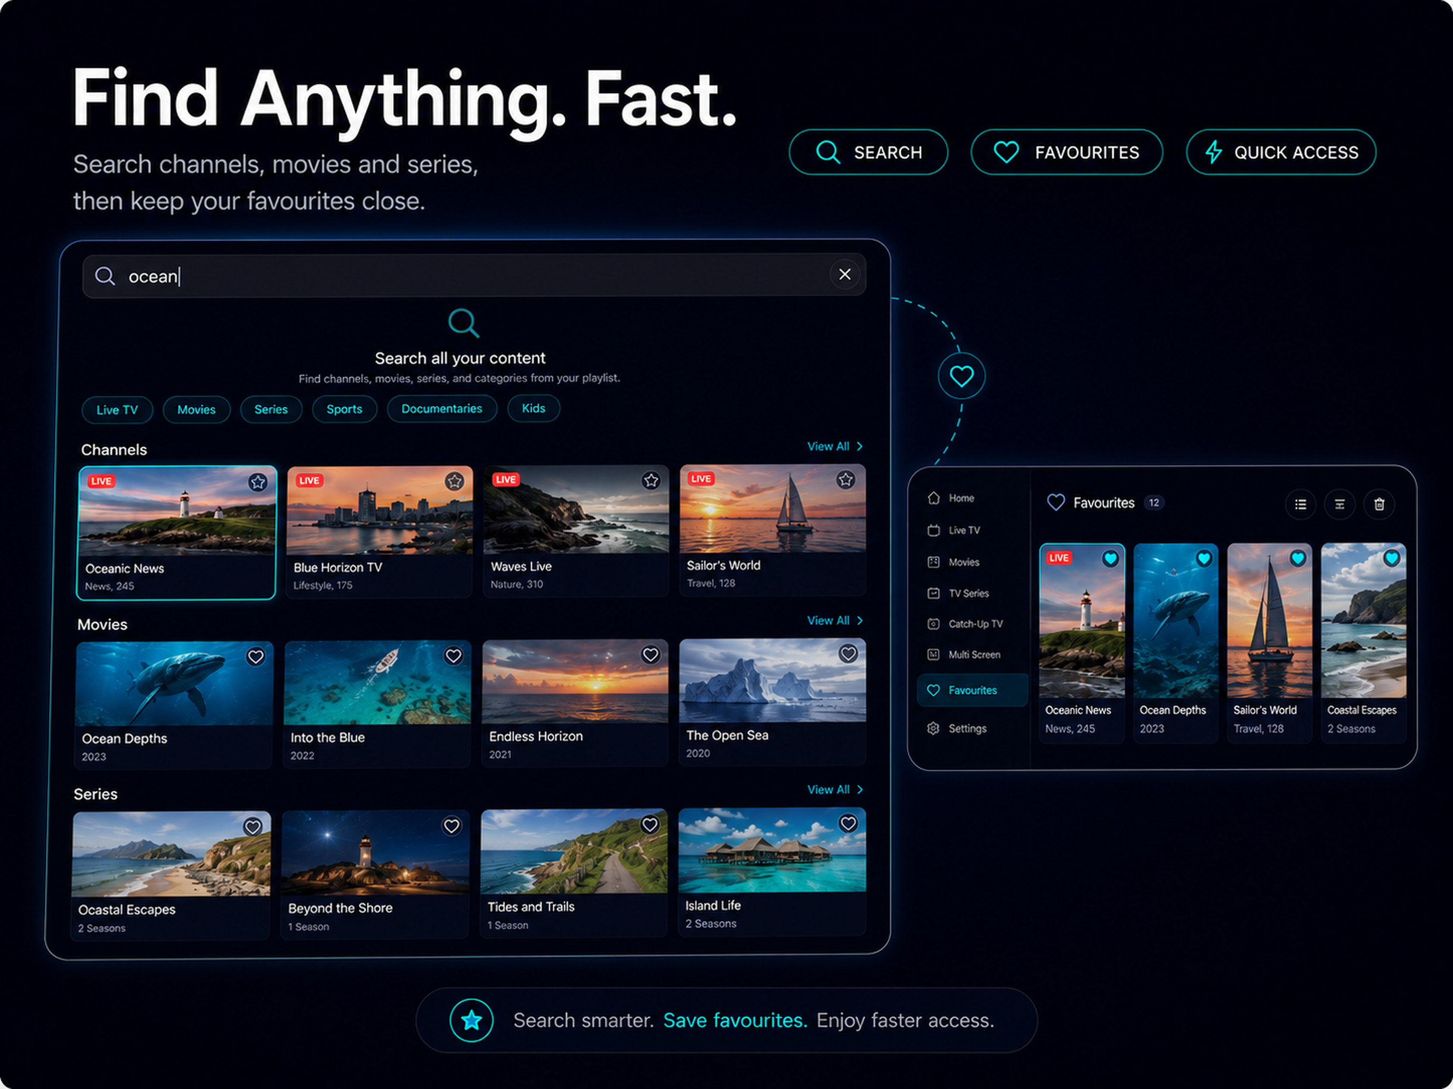The image size is (1453, 1089).
Task: Click the Settings gear sidebar icon
Action: click(933, 729)
